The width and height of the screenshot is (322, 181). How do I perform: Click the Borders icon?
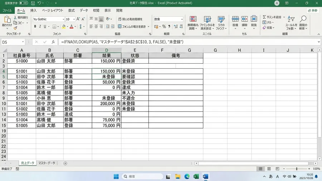point(54,26)
